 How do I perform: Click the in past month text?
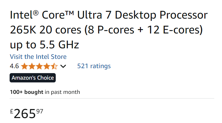pyautogui.click(x=63, y=92)
